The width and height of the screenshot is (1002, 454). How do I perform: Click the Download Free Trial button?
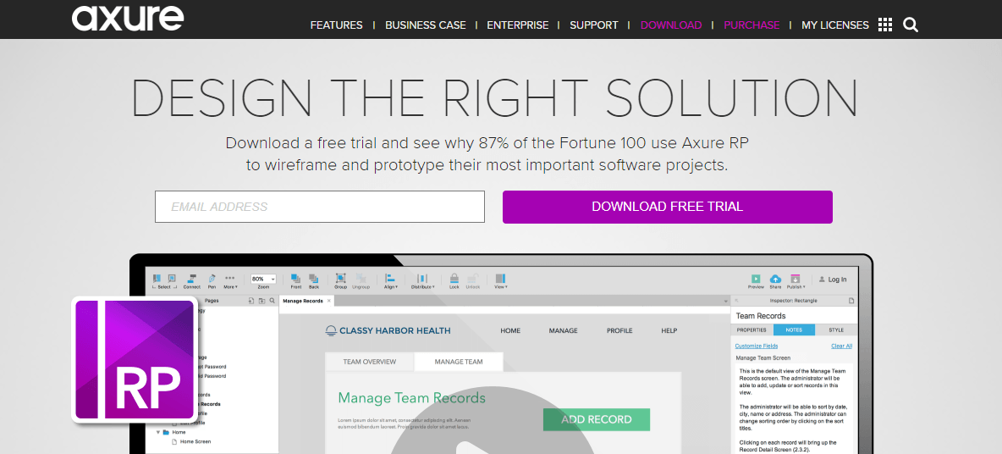click(x=667, y=207)
